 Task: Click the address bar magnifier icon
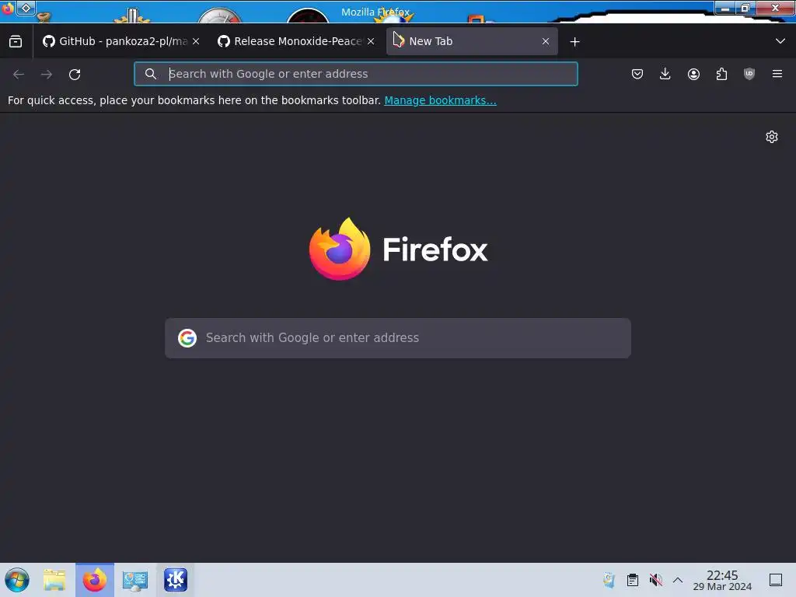click(x=150, y=74)
